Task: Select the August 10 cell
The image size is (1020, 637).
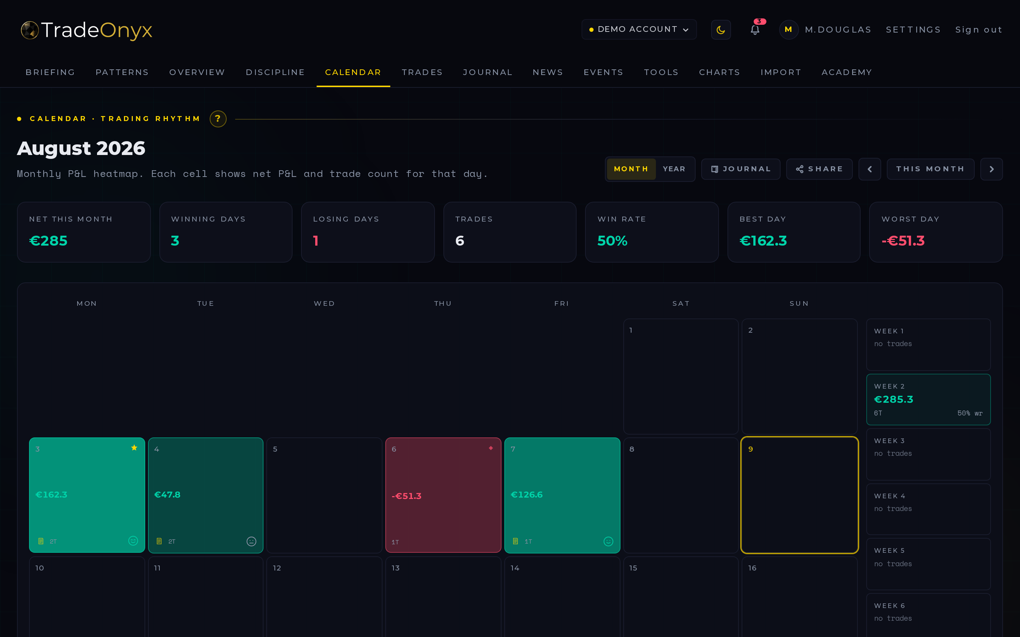Action: [87, 597]
